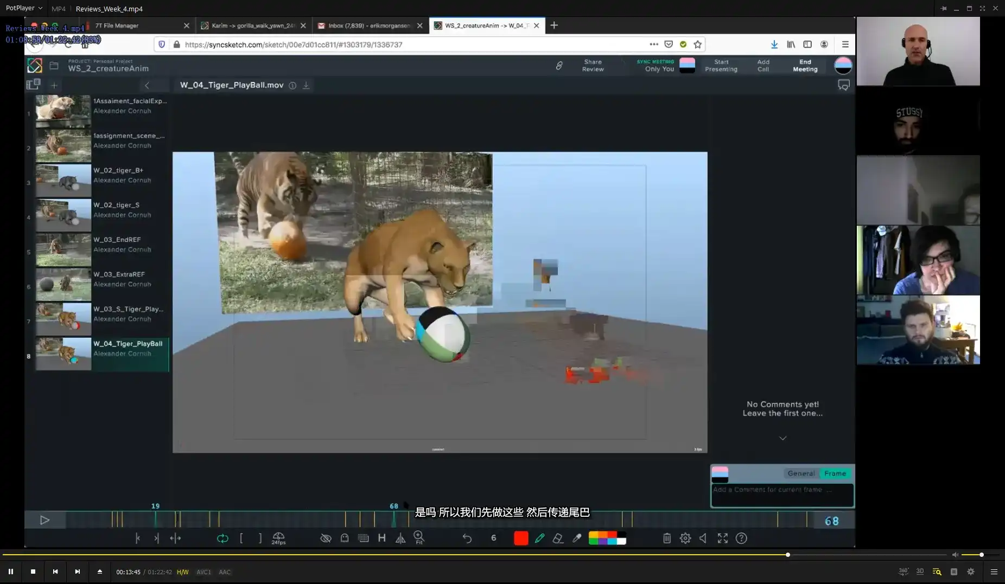1005x584 pixels.
Task: Hide annotations using the eye icon
Action: coord(326,538)
